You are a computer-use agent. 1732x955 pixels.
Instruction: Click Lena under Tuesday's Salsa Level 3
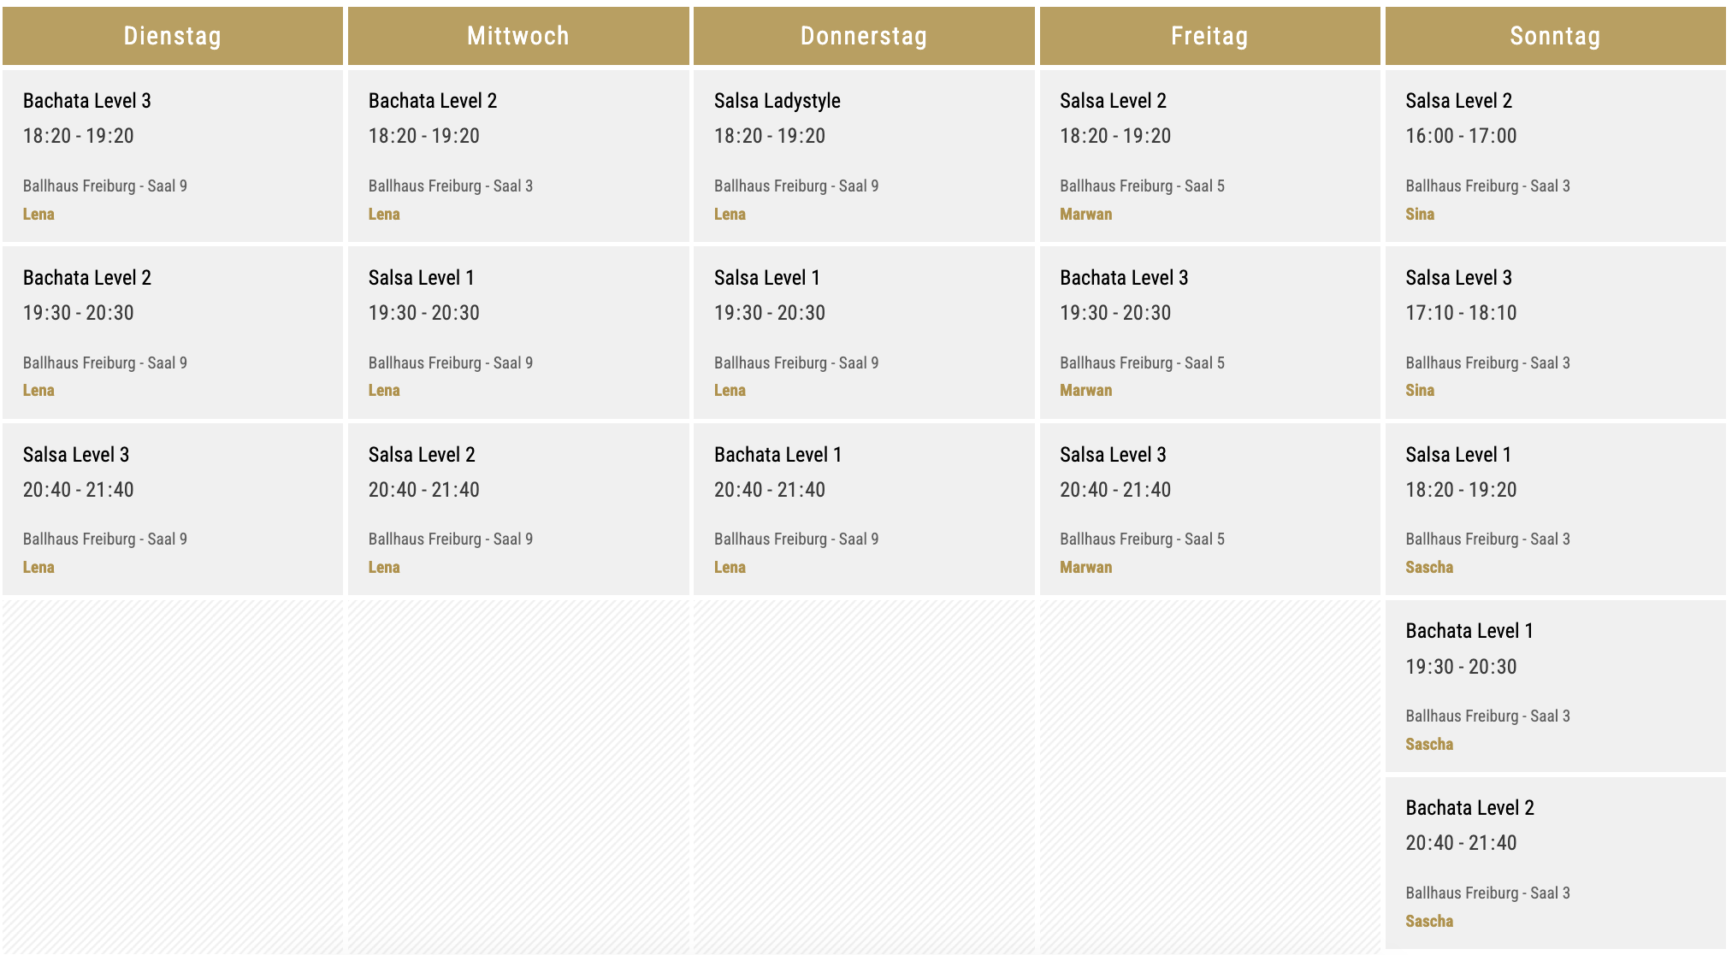point(38,568)
